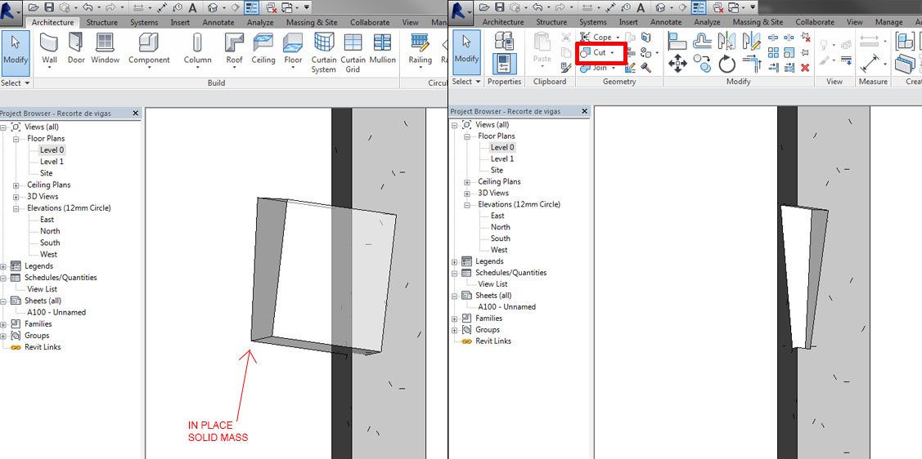
Task: Open the Select dropdown in left window
Action: (16, 82)
